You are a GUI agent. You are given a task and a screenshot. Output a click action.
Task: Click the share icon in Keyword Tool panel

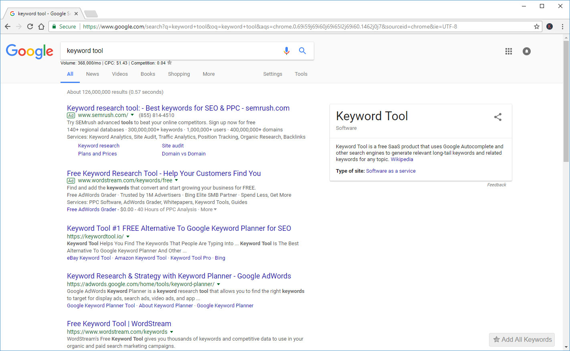click(498, 117)
